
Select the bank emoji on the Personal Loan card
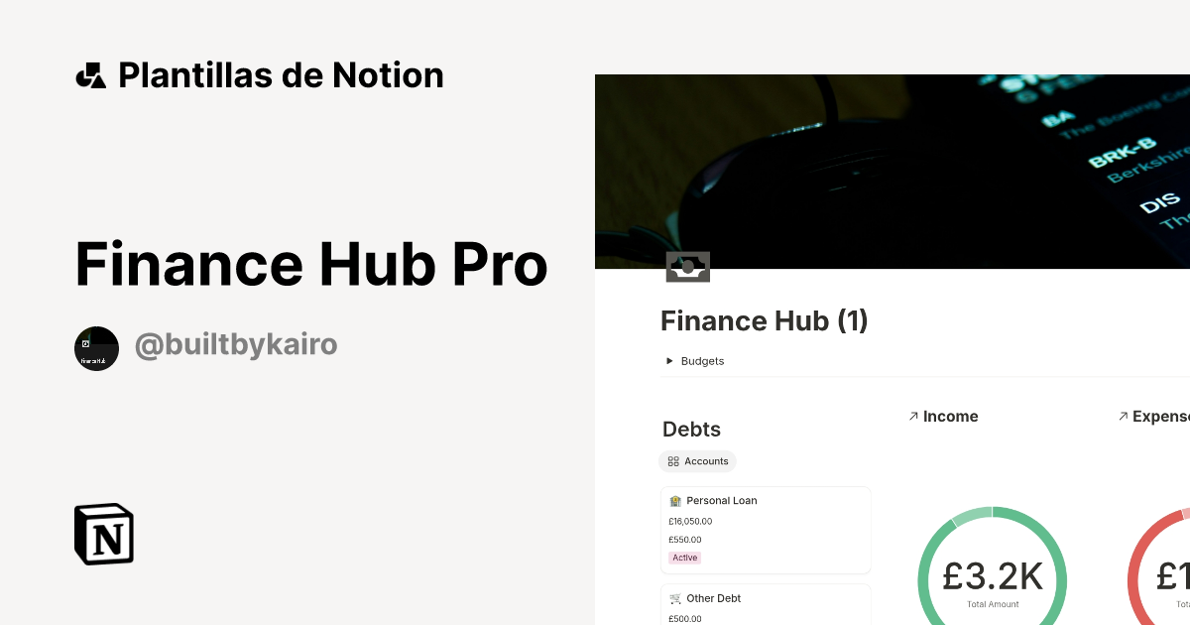coord(674,500)
